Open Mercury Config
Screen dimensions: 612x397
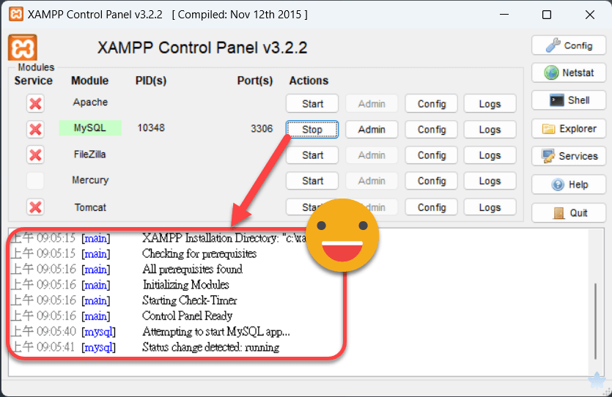click(431, 181)
